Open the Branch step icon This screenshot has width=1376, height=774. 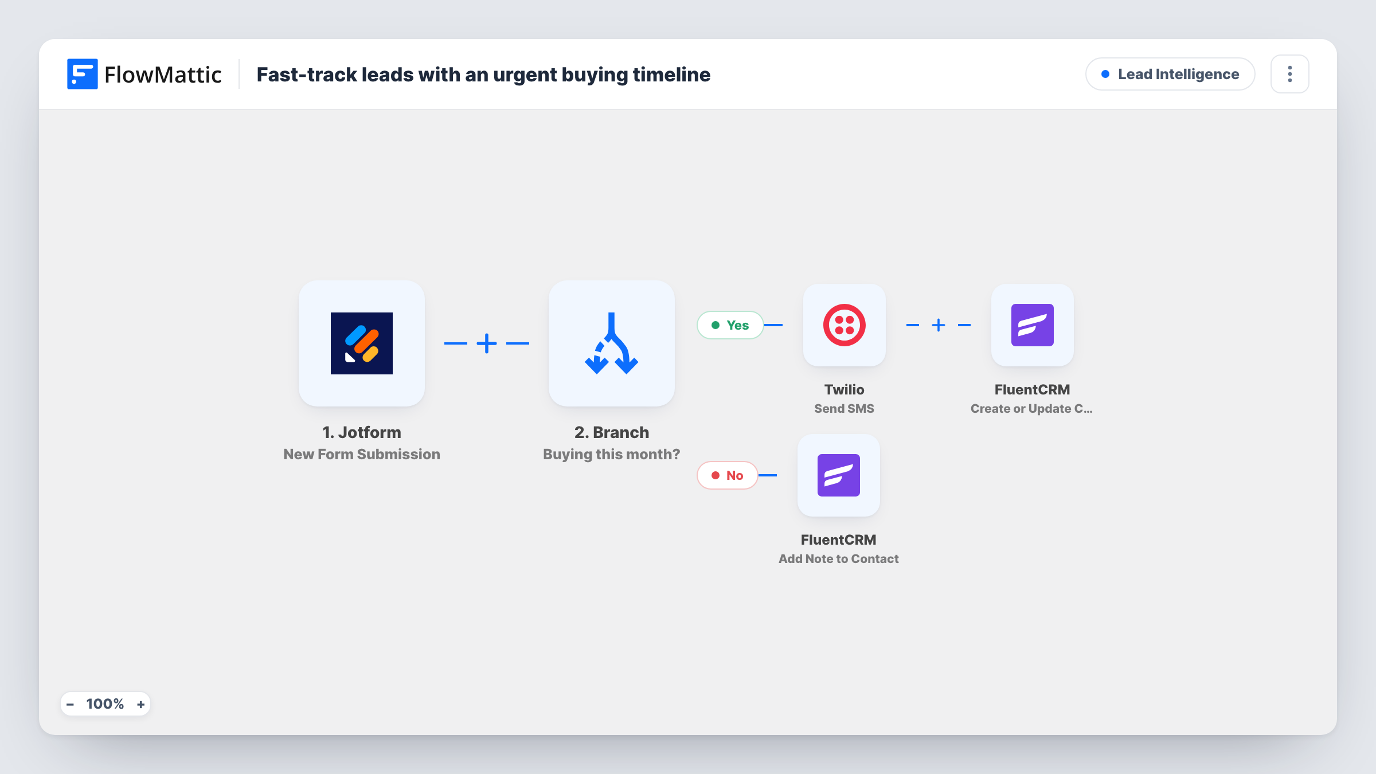coord(612,343)
